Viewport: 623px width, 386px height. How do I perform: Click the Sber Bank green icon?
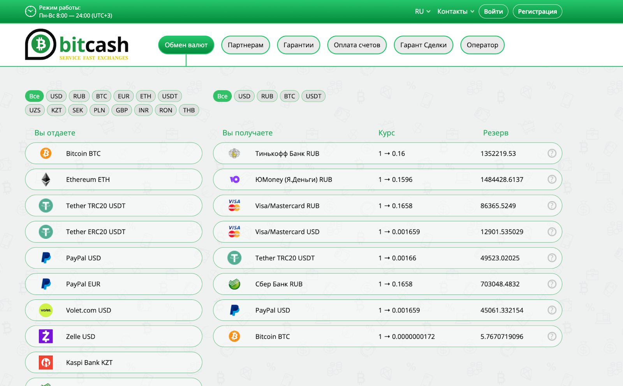[234, 284]
